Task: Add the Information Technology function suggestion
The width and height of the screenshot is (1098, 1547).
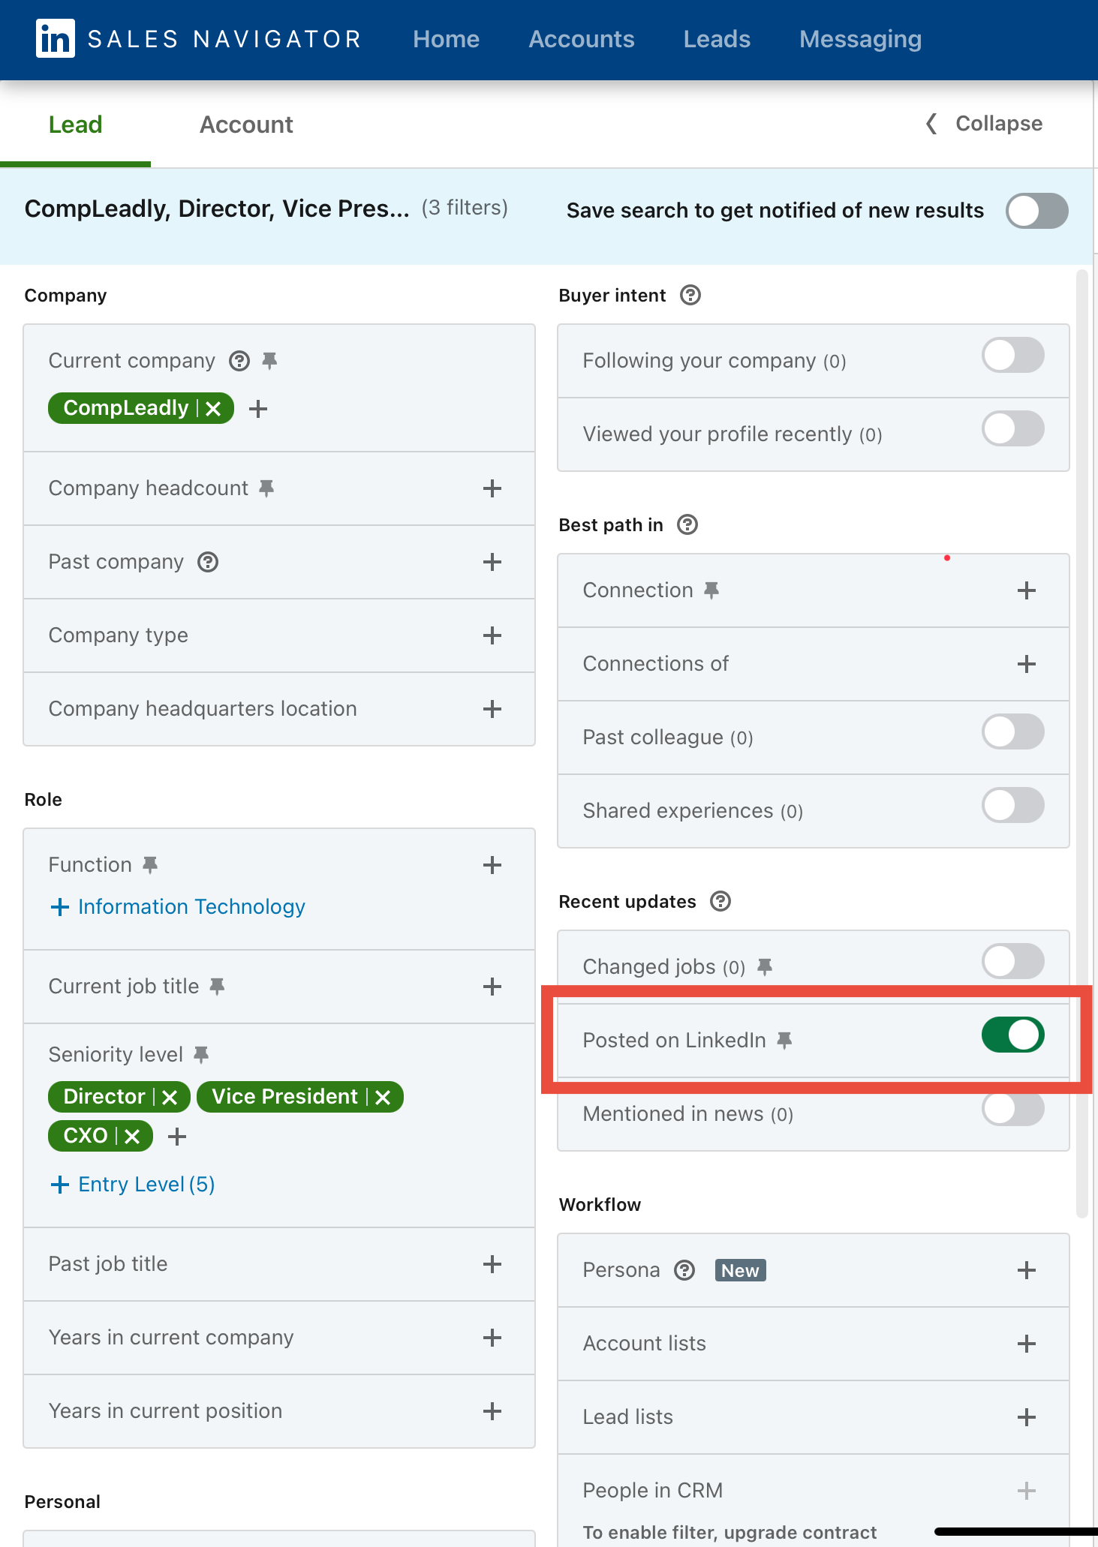Action: pyautogui.click(x=178, y=907)
